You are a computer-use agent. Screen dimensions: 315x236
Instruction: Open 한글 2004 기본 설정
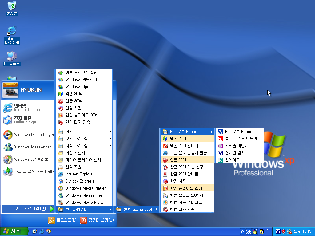(x=187, y=167)
